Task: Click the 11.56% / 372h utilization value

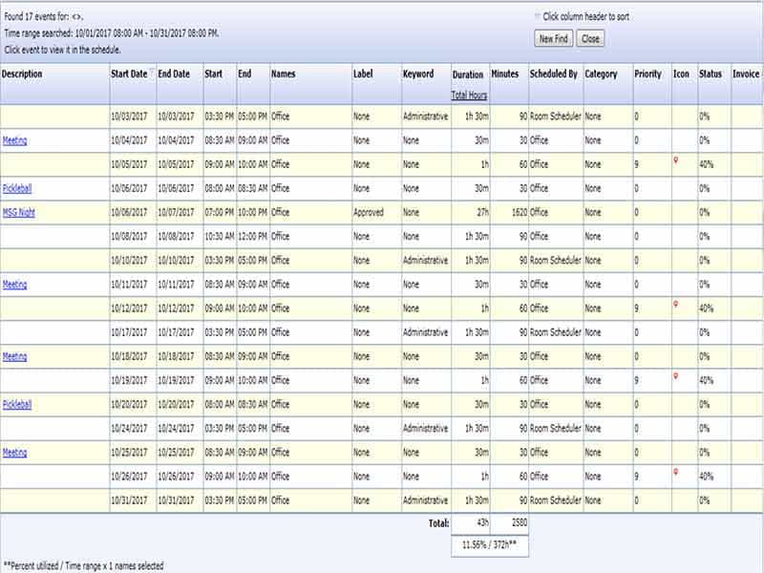Action: click(x=489, y=544)
